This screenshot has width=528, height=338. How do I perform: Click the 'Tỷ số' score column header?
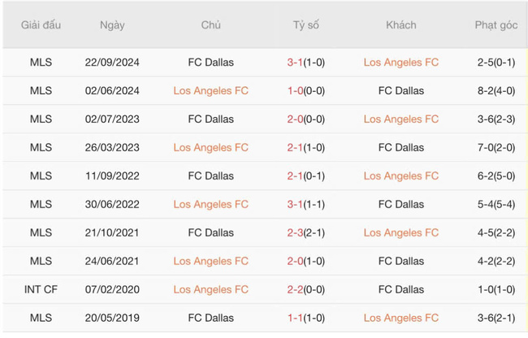(306, 25)
